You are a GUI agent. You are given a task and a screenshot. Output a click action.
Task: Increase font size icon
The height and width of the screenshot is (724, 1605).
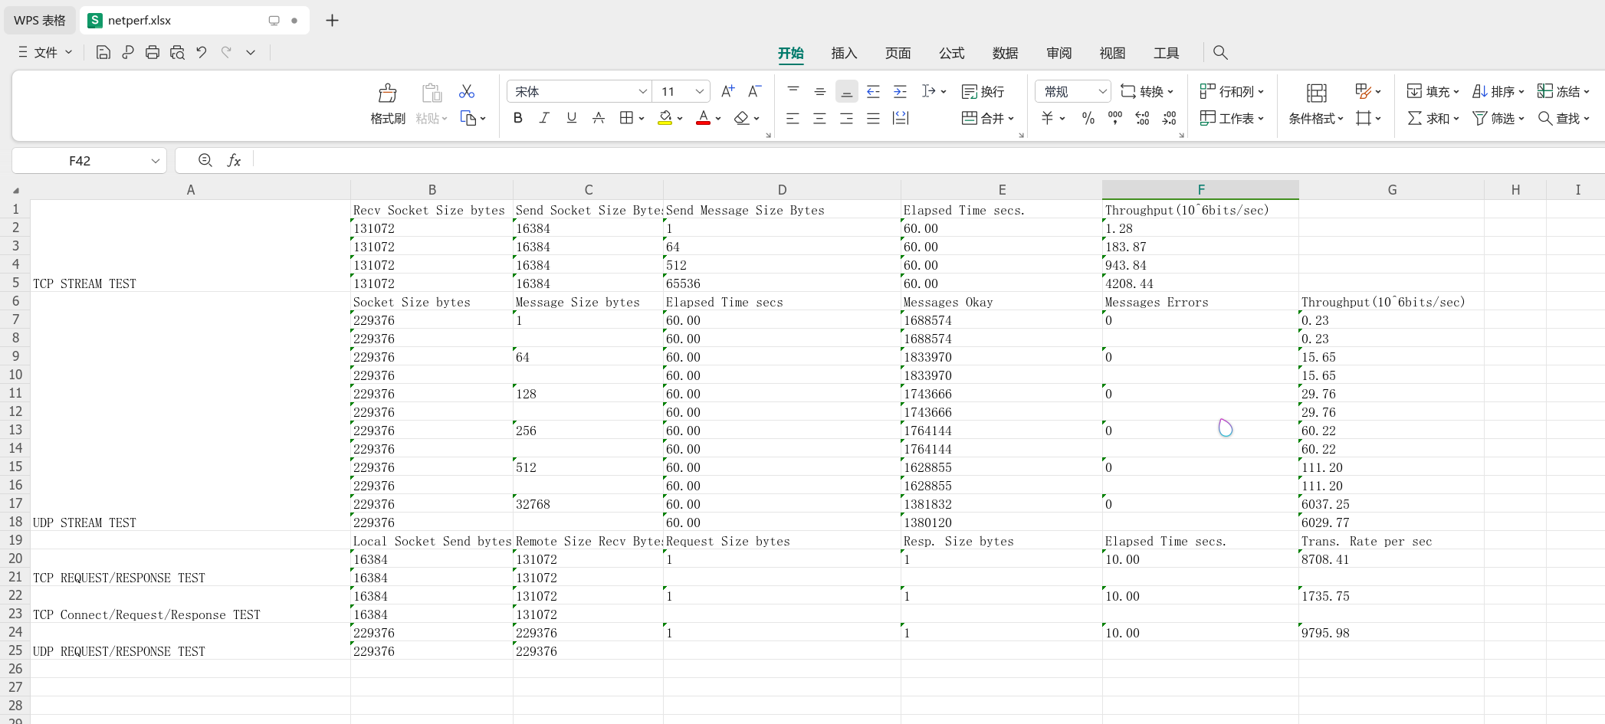(x=728, y=91)
